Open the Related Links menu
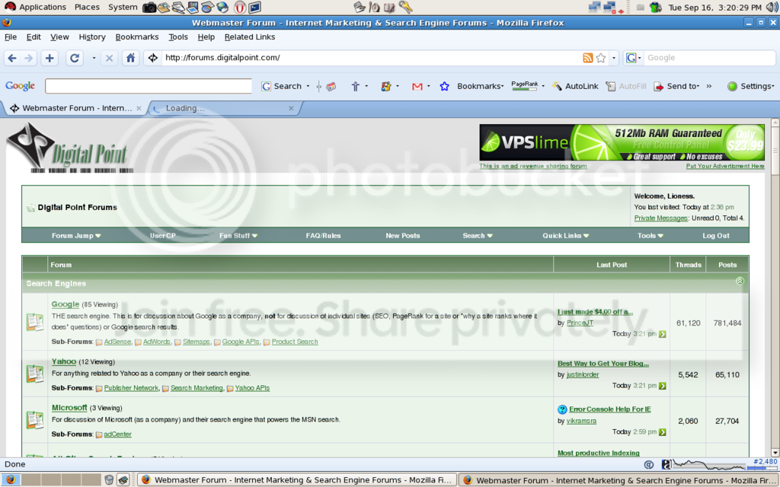The height and width of the screenshot is (487, 780). 250,37
